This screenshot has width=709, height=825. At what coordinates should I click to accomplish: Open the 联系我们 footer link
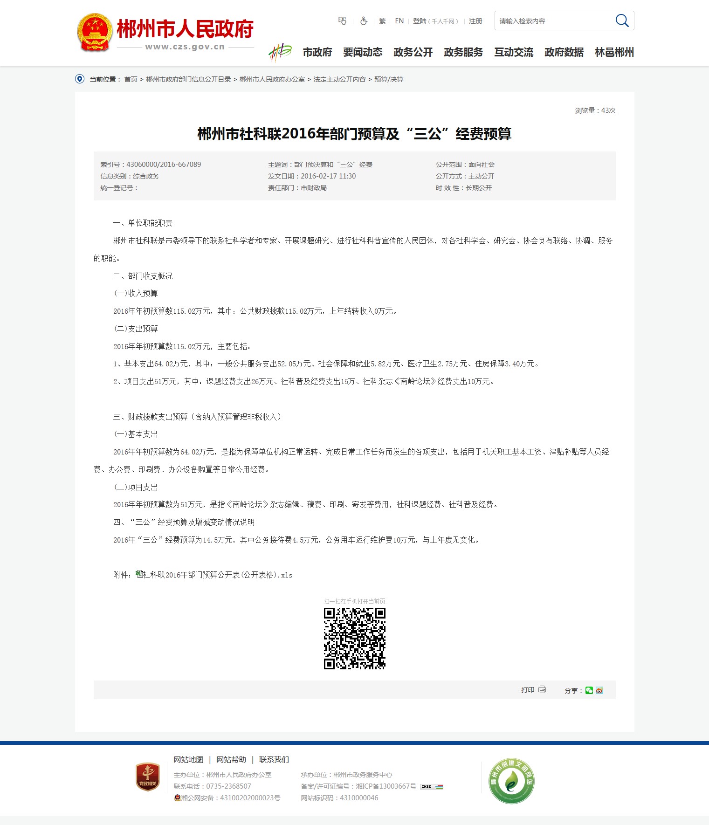pos(274,760)
